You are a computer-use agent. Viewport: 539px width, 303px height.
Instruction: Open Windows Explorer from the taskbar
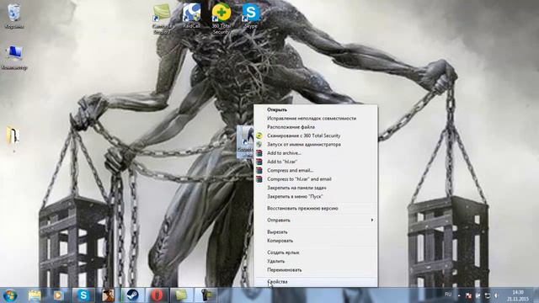(35, 295)
